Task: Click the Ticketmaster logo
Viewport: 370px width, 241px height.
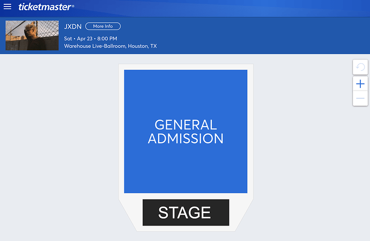Action: point(46,7)
